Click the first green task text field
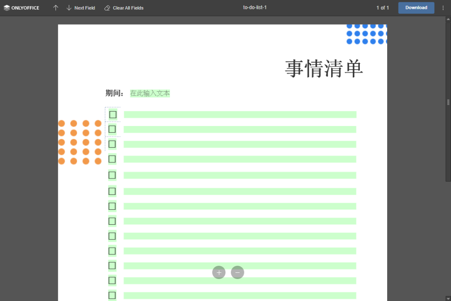Image resolution: width=451 pixels, height=301 pixels. (240, 114)
